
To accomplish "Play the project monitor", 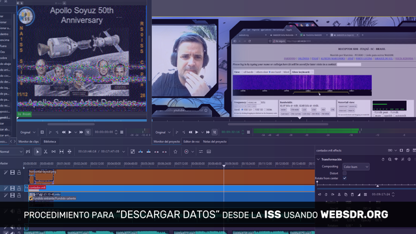I will click(196, 132).
